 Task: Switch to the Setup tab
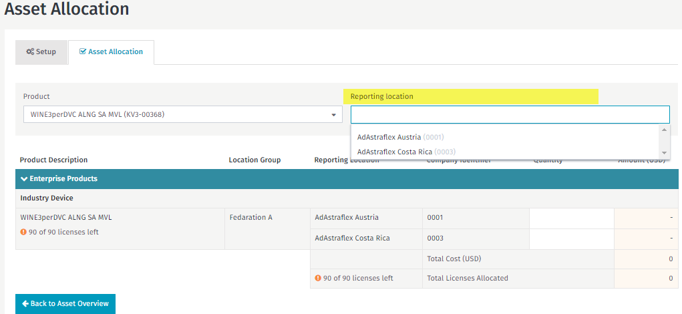point(41,52)
